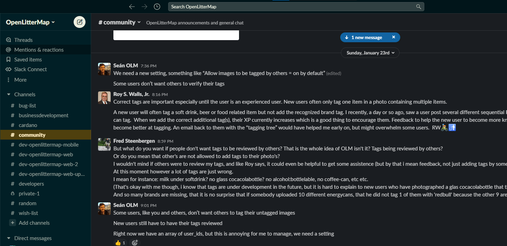Screen dimensions: 507x246
Task: Click the Search OpenLitterMap field
Action: coord(291,7)
